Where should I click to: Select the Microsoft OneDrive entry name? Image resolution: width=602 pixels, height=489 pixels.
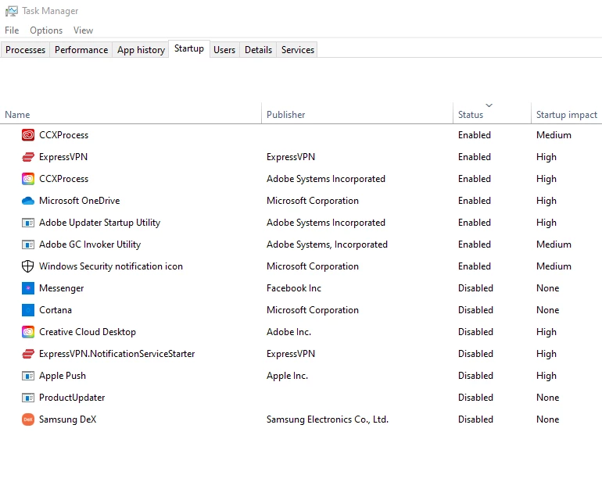coord(80,201)
